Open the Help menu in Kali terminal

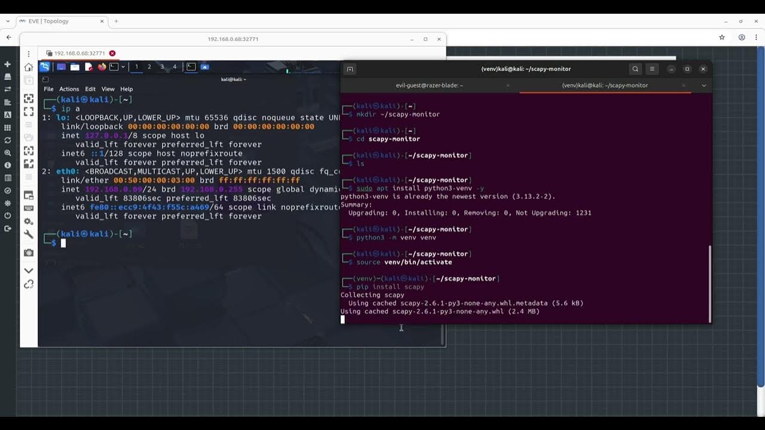point(127,89)
